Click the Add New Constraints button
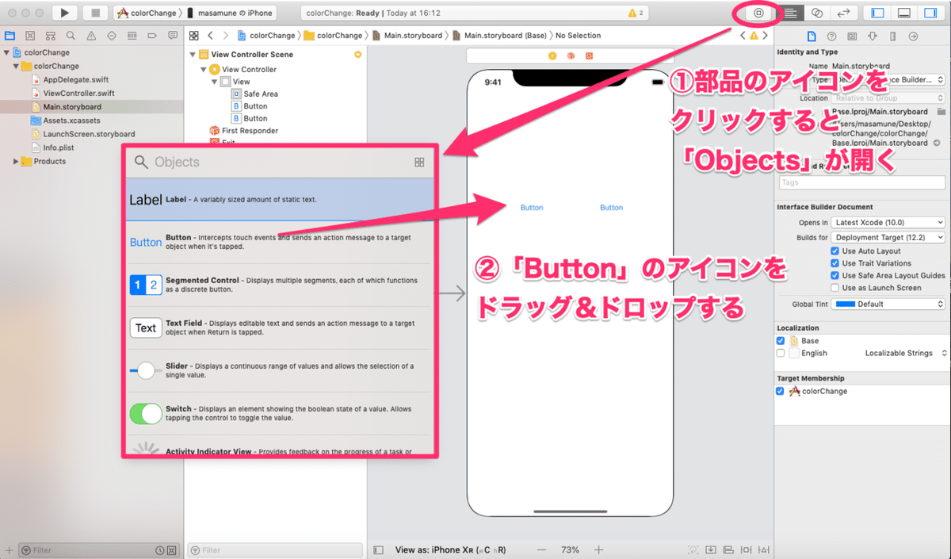The width and height of the screenshot is (951, 559). click(747, 549)
